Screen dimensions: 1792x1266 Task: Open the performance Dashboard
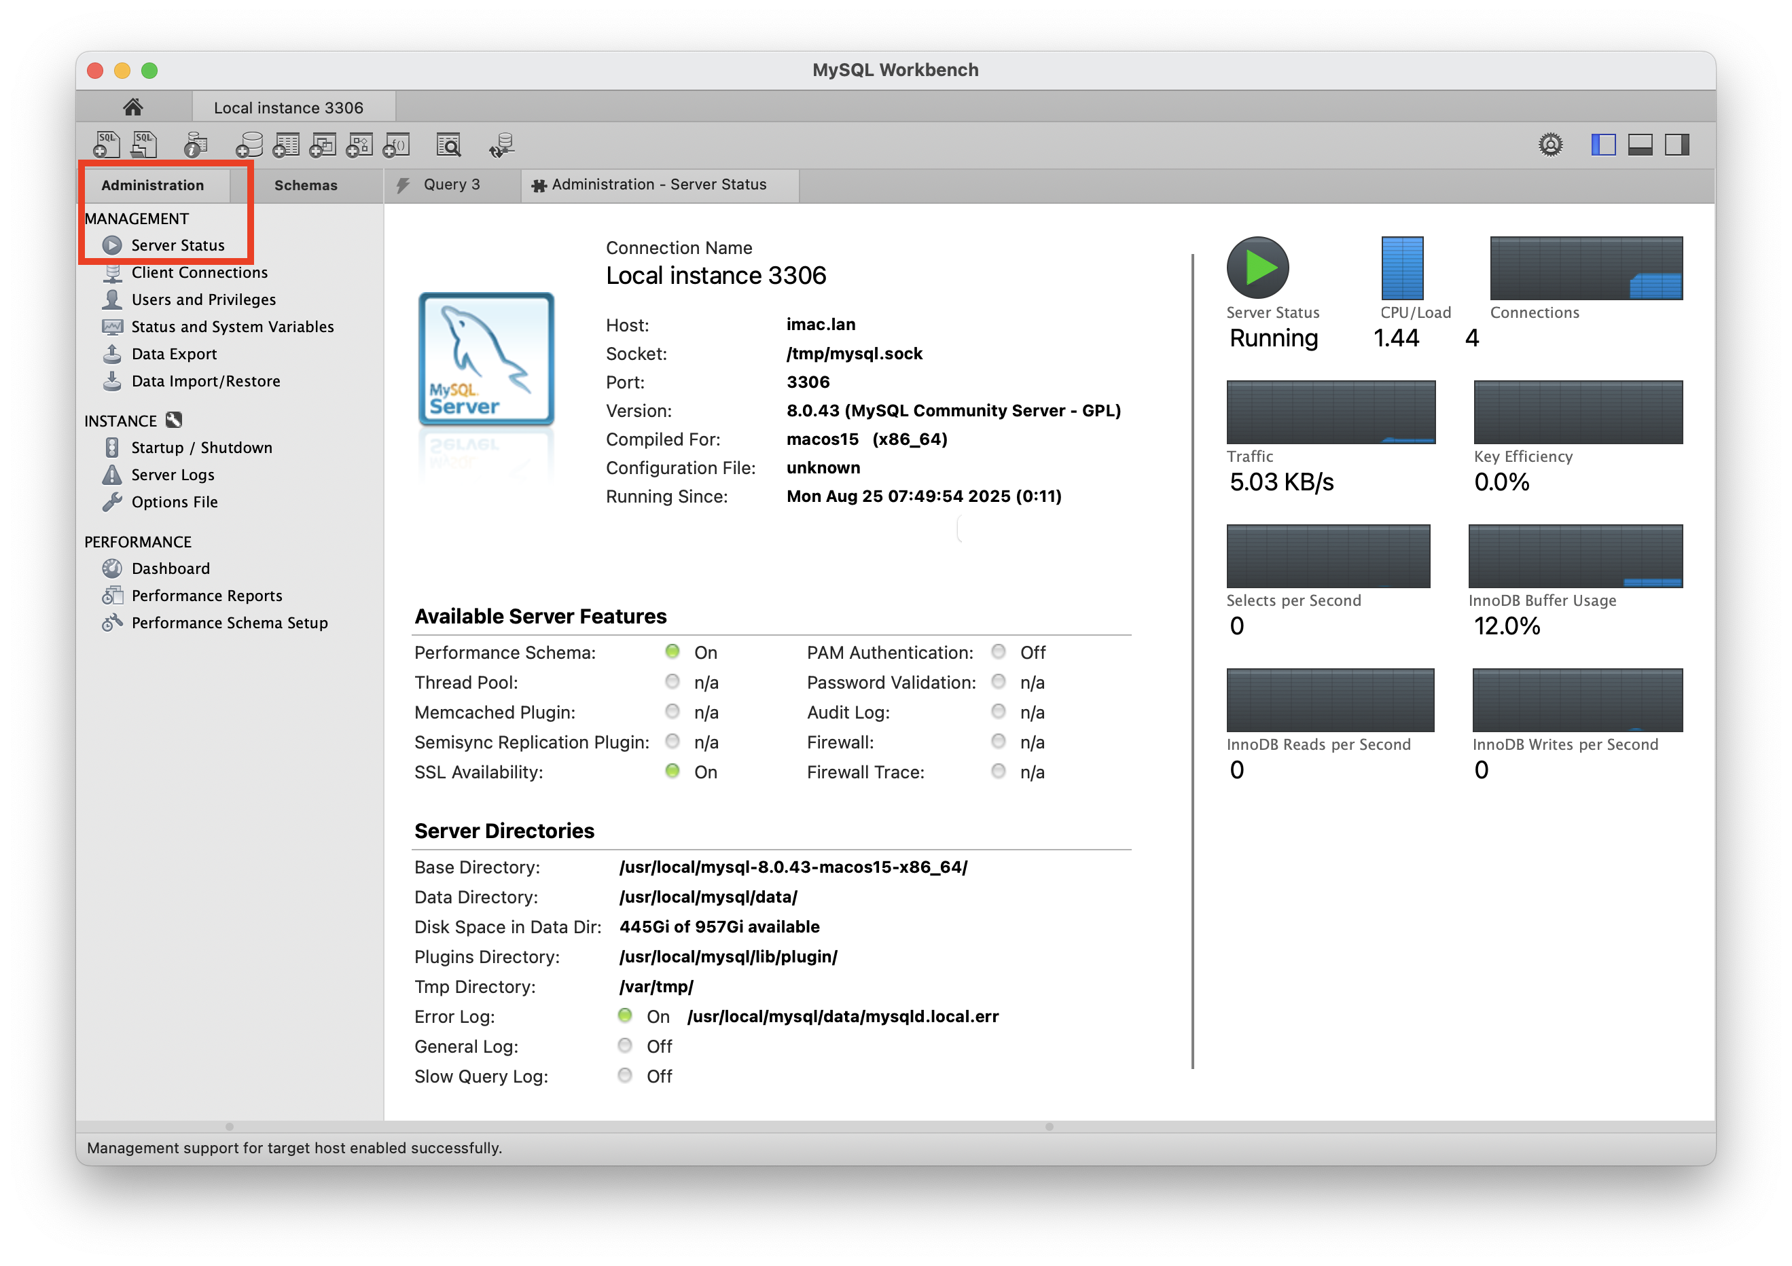pos(171,569)
